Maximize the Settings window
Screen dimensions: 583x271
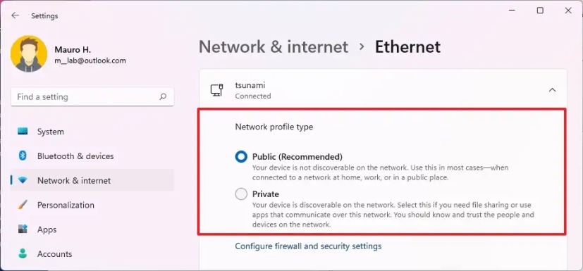point(540,11)
